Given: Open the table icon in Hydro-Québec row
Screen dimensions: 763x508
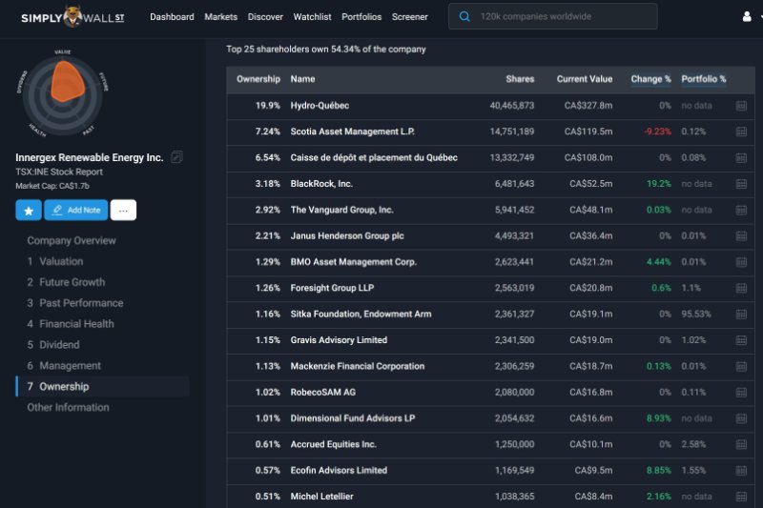Looking at the screenshot, I should pyautogui.click(x=741, y=106).
